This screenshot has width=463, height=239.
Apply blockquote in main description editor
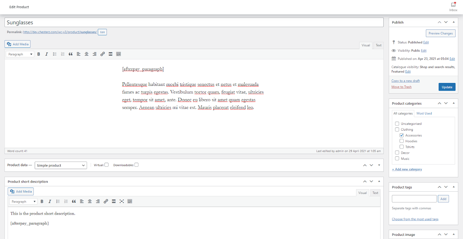point(71,54)
